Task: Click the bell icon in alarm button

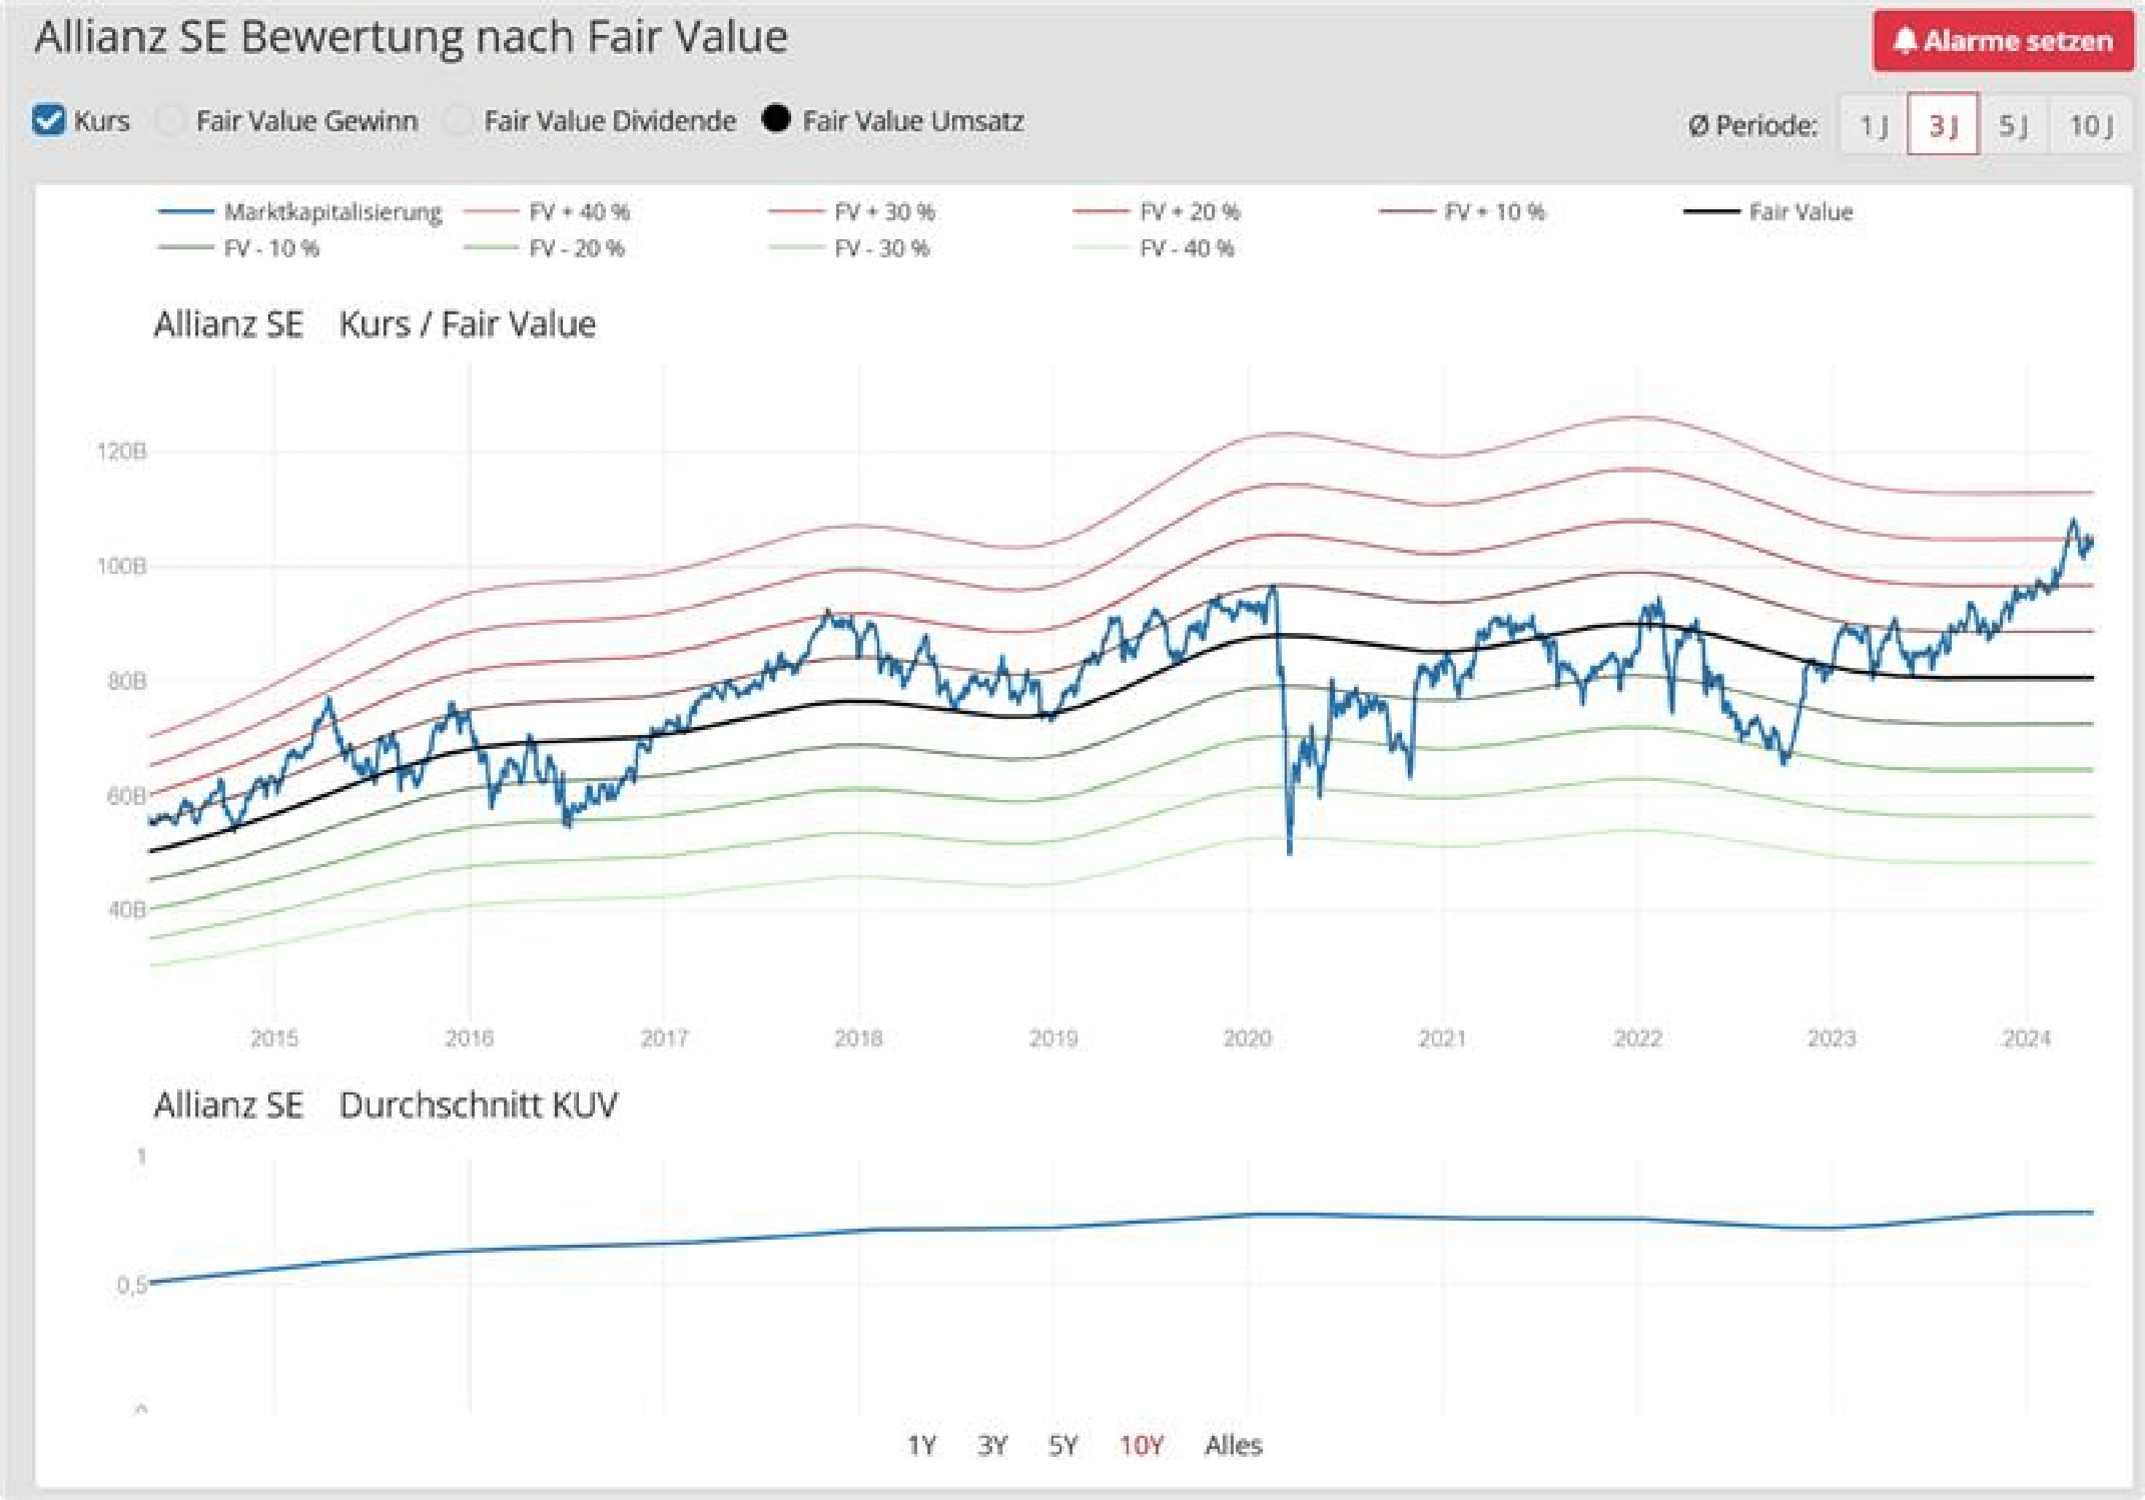Action: (1906, 41)
